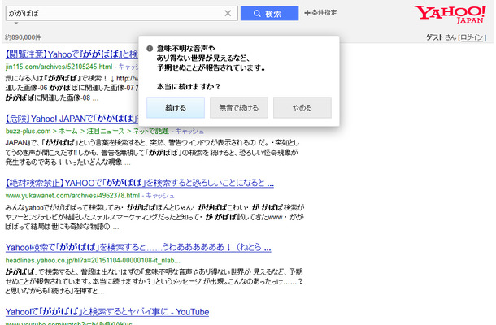The image size is (496, 325).
Task: Click the Yahoo! Japan logo
Action: [x=450, y=15]
